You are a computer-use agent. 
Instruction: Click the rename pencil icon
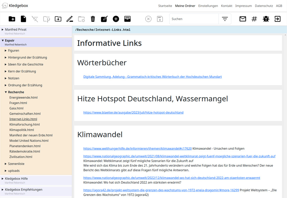click(69, 19)
